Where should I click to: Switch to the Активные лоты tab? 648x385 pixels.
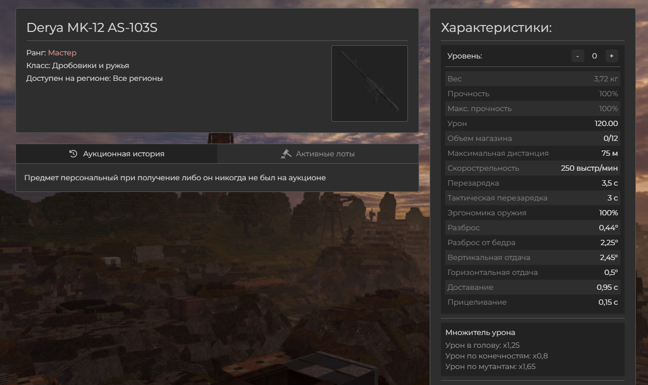(318, 154)
